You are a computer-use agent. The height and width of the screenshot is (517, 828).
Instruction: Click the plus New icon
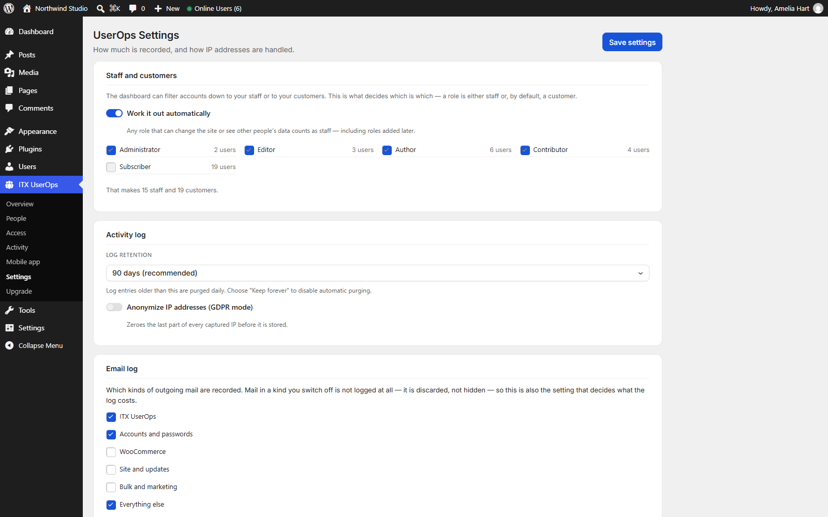tap(158, 8)
